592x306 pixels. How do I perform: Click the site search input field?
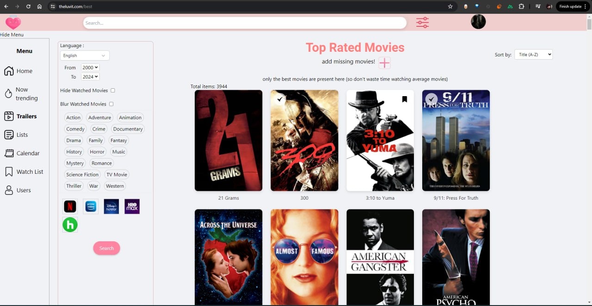coord(245,23)
